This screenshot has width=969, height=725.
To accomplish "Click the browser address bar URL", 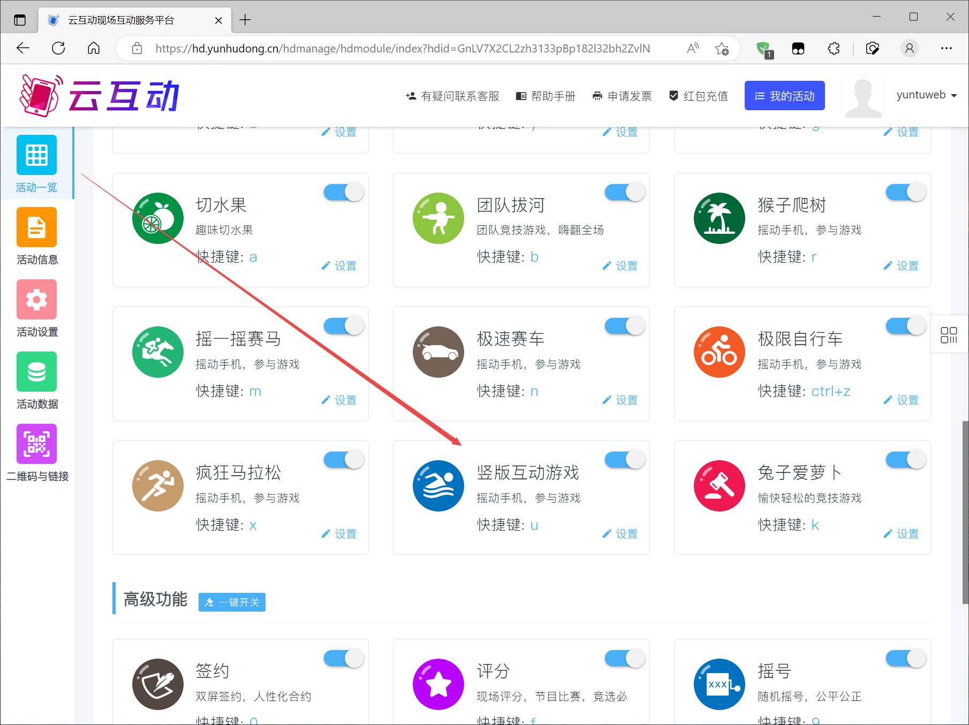I will coord(403,49).
